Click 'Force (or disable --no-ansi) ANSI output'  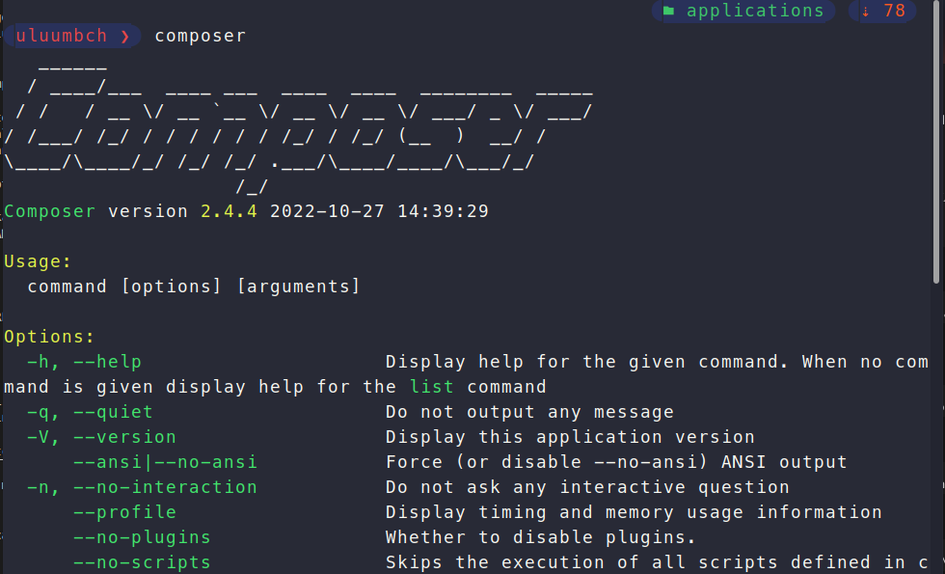pyautogui.click(x=616, y=462)
